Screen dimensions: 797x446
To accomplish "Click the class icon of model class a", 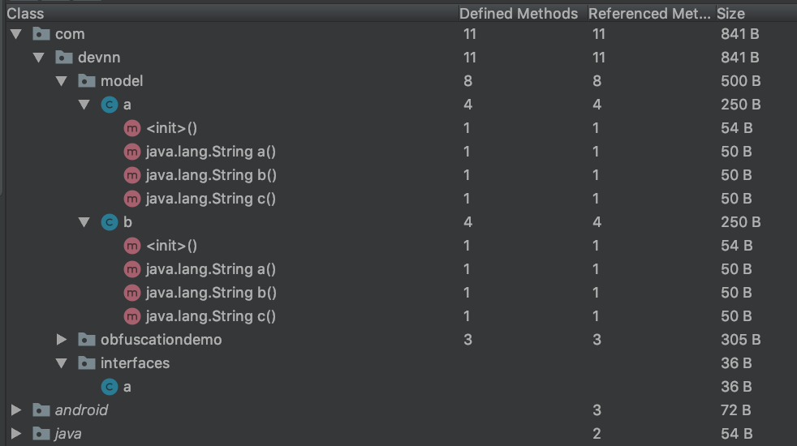I will (109, 105).
